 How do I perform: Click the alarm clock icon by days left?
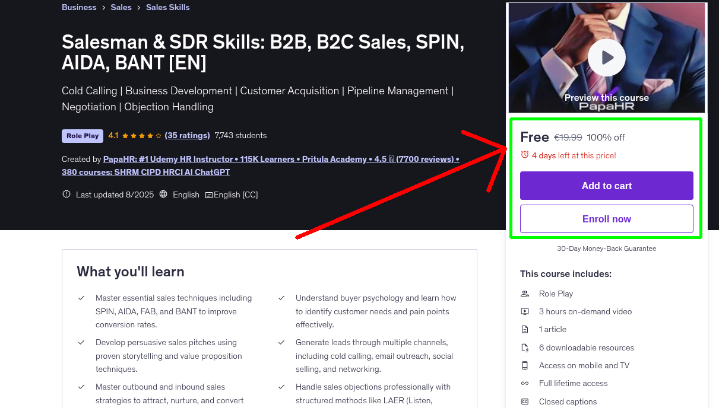[525, 155]
